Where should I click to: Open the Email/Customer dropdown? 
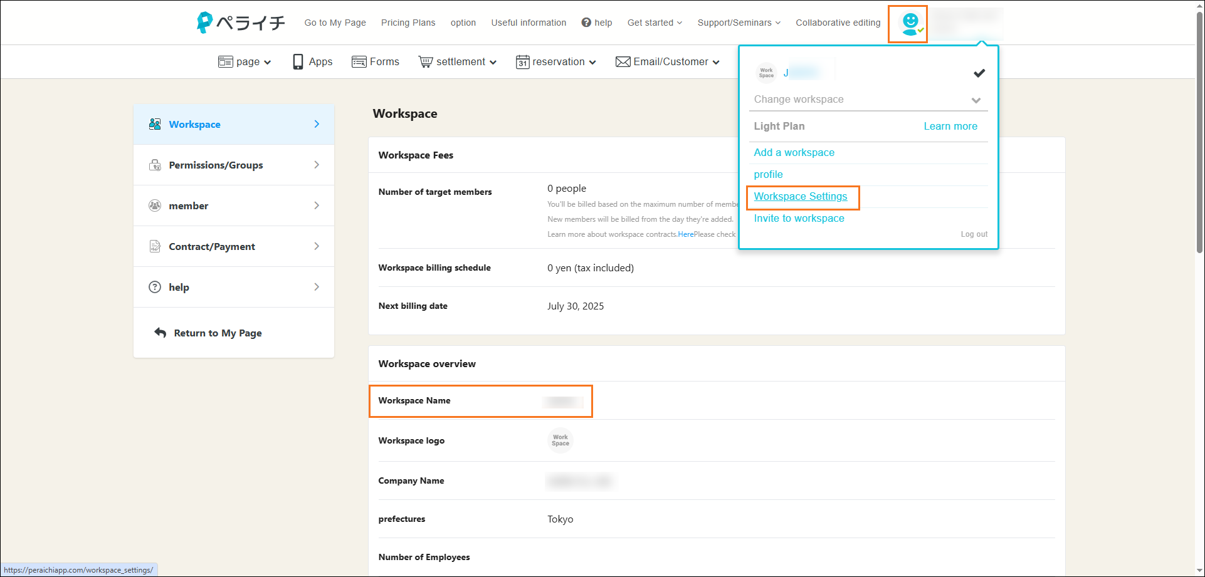[x=668, y=61]
